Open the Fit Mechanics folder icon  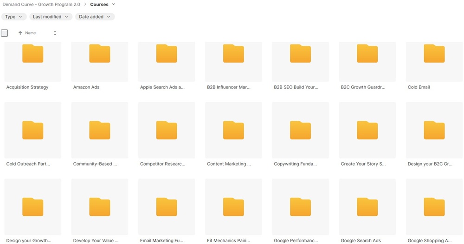pos(233,207)
